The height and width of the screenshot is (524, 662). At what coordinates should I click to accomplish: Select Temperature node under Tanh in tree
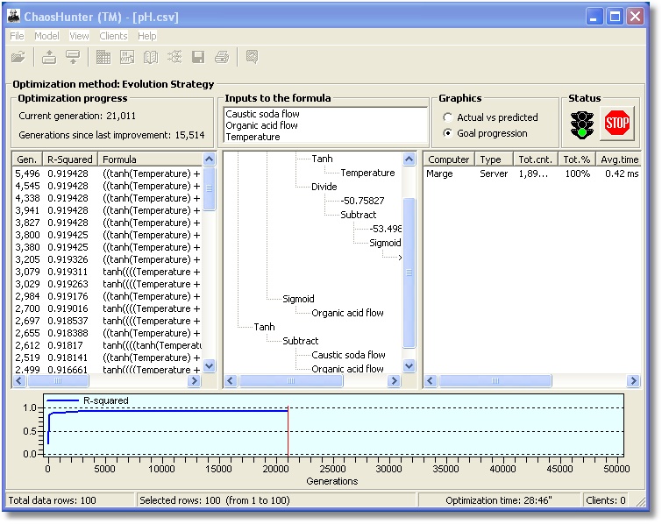coord(367,173)
